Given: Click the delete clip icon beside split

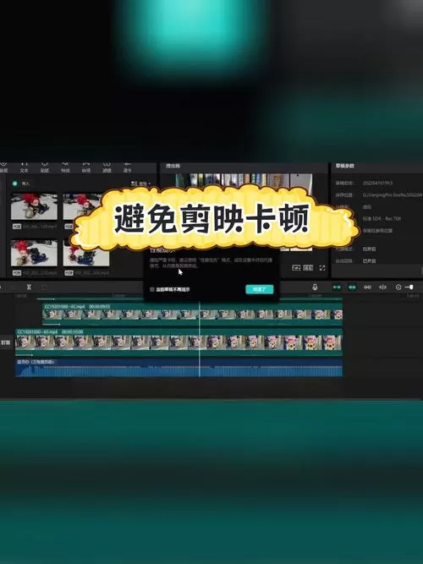Looking at the screenshot, I should (x=44, y=287).
